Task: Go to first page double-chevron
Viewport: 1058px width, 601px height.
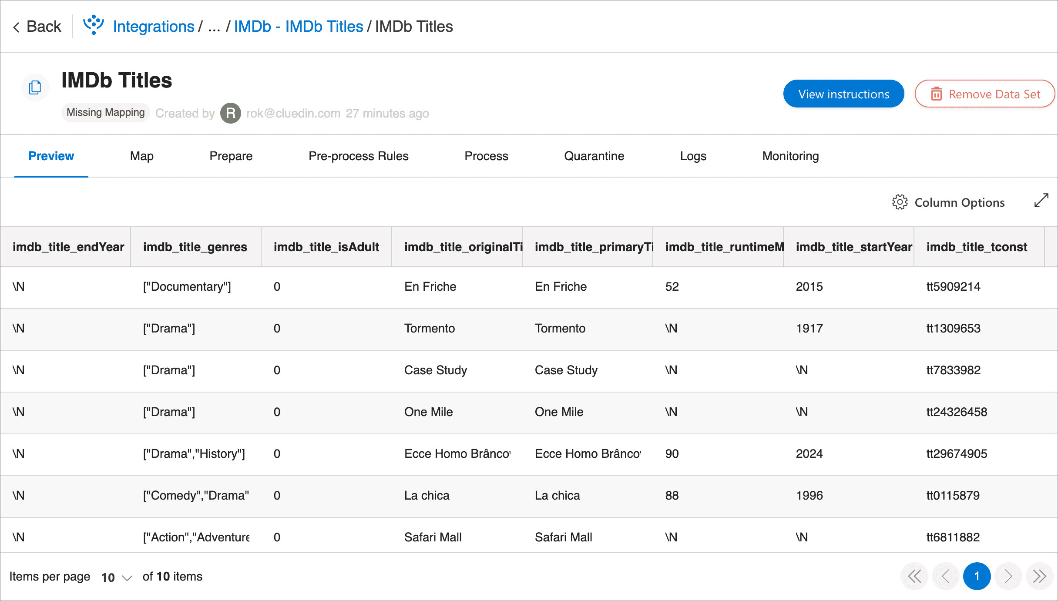Action: coord(914,576)
